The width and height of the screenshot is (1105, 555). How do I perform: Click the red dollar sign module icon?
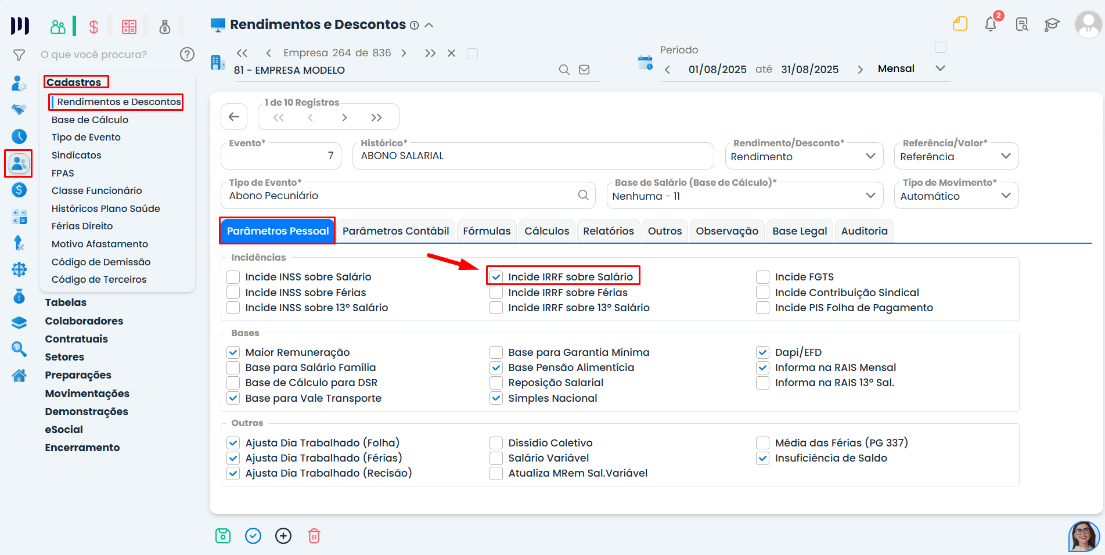click(x=93, y=27)
